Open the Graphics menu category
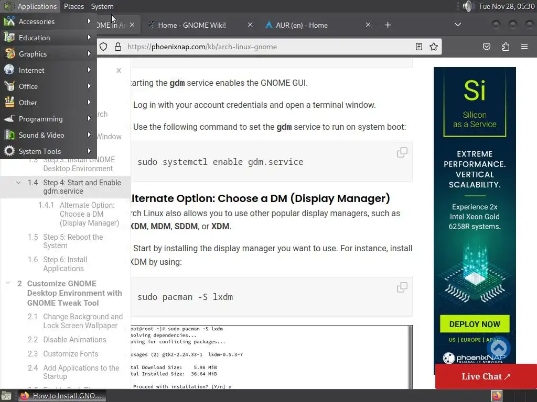 (48, 54)
